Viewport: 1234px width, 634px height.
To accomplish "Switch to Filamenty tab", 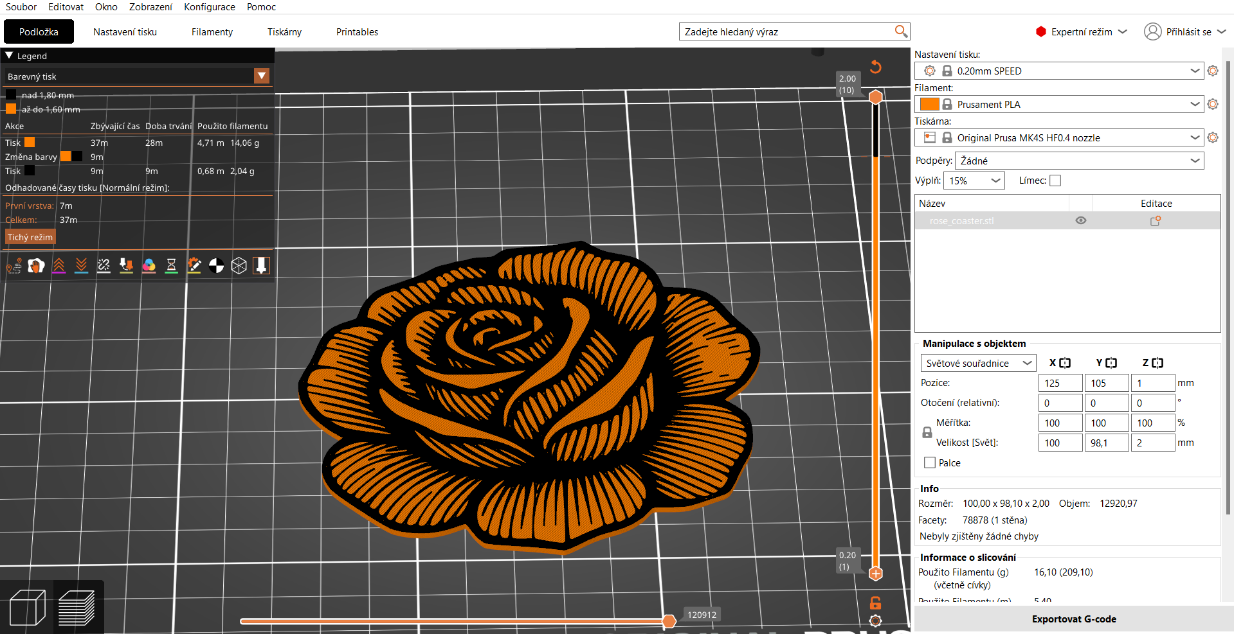I will tap(212, 31).
